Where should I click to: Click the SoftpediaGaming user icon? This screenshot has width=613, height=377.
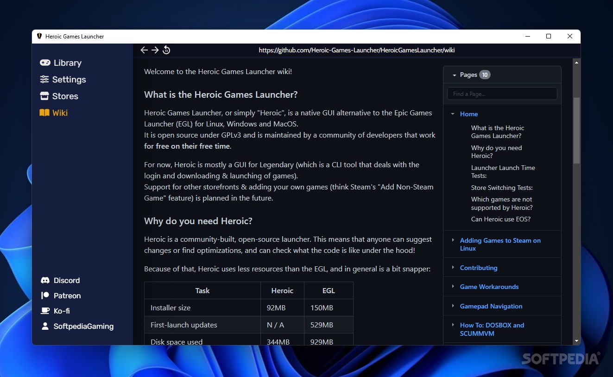point(45,326)
